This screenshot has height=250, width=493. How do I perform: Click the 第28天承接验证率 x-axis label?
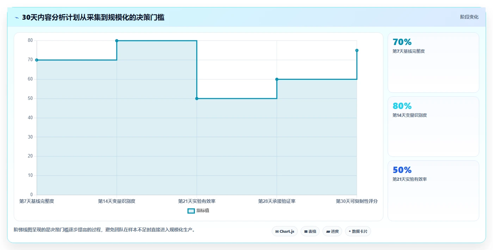click(277, 201)
